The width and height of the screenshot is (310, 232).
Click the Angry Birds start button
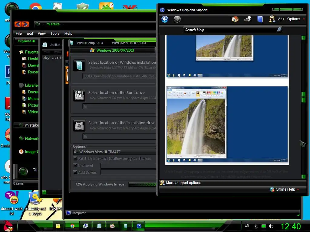point(8,226)
